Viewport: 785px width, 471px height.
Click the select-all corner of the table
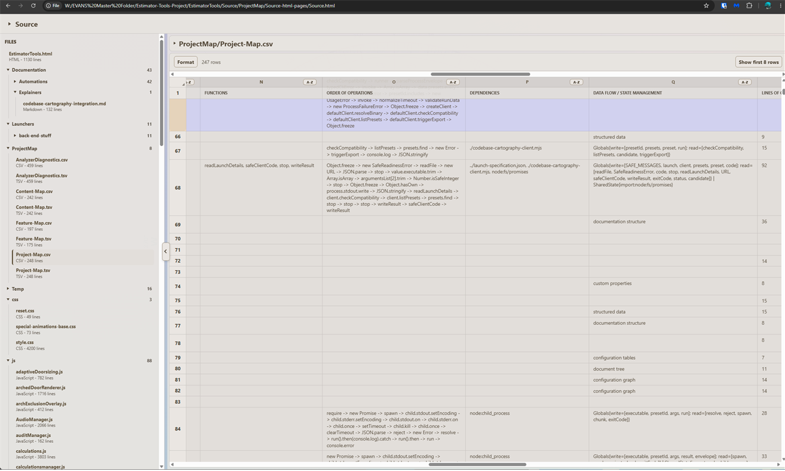178,82
